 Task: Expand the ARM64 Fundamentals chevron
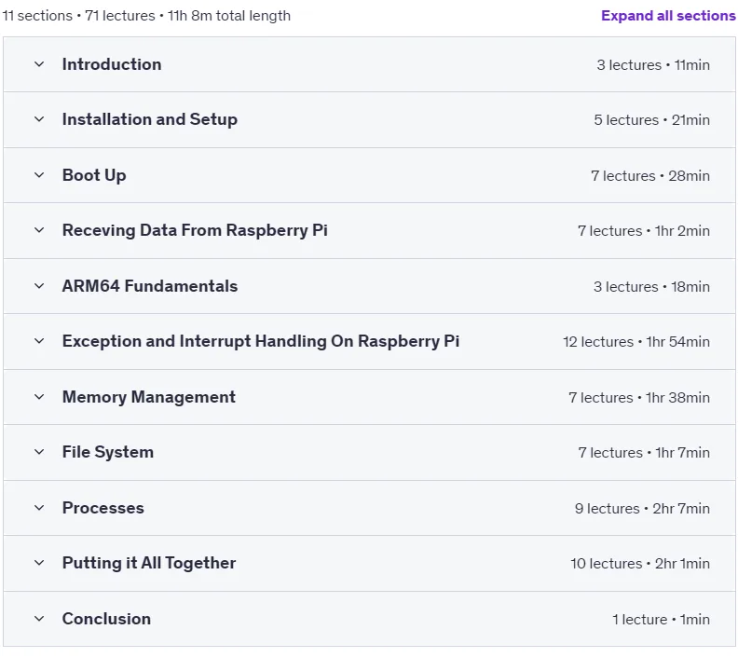pos(39,286)
